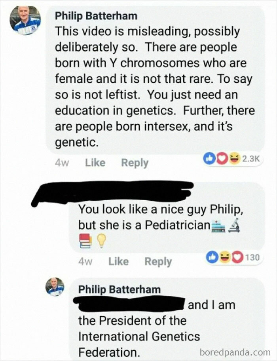Click the thumbs up reaction icon on Philip's first comment
The image size is (277, 361).
210,158
